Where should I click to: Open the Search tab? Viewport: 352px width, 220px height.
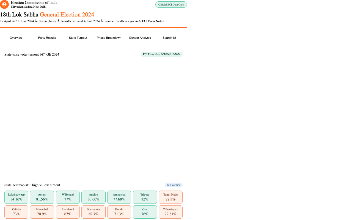[x=171, y=38]
